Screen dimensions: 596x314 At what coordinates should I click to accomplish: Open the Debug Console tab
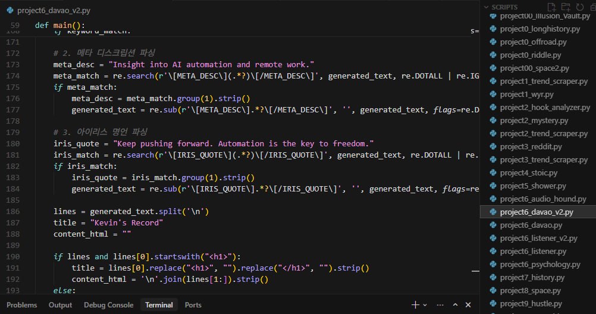coord(109,305)
